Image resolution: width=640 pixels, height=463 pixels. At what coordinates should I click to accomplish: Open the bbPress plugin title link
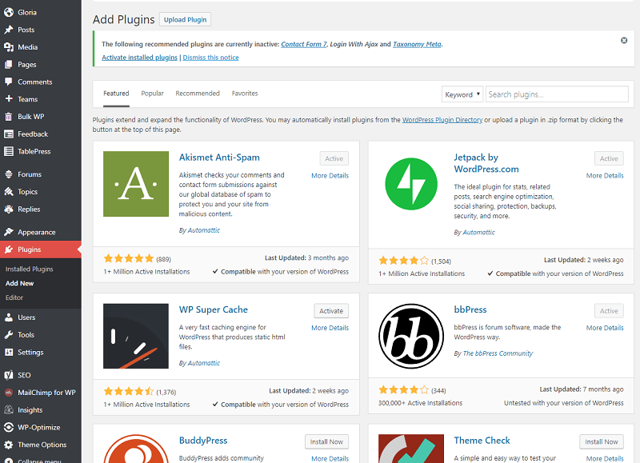[x=470, y=309]
